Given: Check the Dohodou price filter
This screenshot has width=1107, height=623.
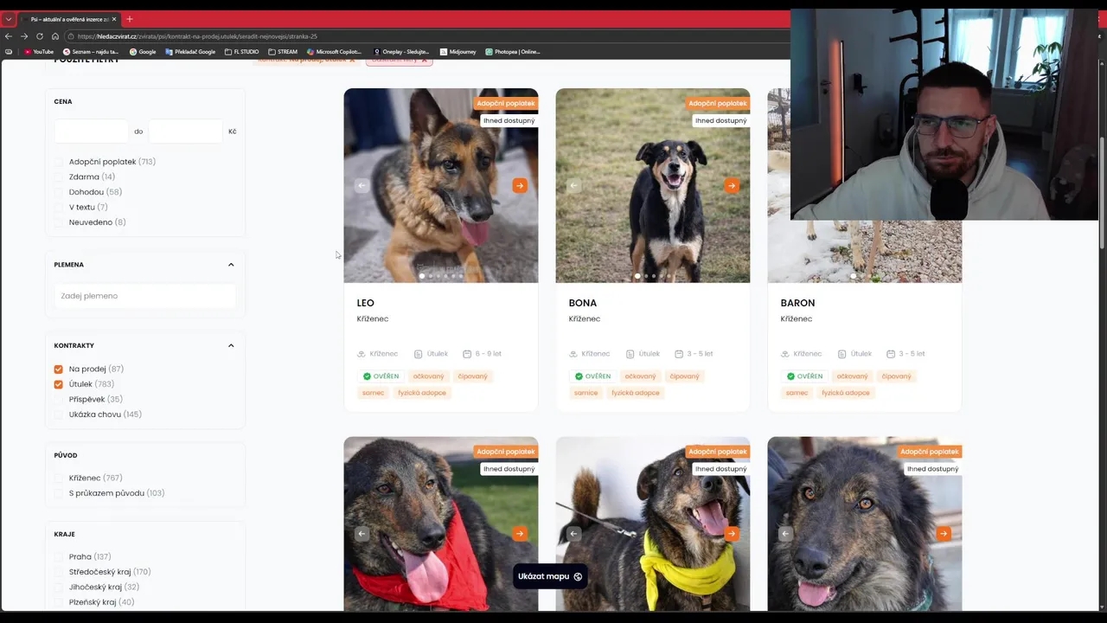Looking at the screenshot, I should (x=59, y=192).
